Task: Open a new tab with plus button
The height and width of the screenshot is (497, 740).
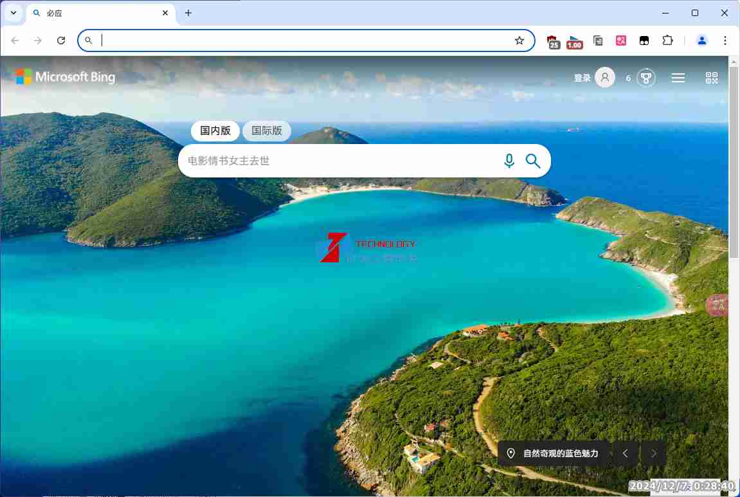Action: [x=188, y=13]
